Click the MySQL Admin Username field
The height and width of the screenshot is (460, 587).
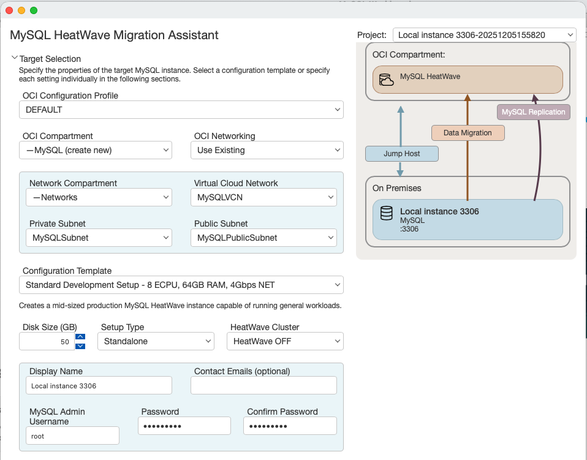[72, 435]
